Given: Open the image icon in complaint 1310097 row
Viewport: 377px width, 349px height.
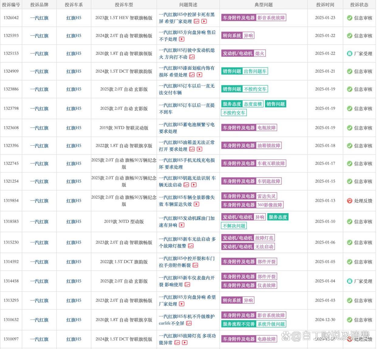Looking at the screenshot, I should 177,343.
